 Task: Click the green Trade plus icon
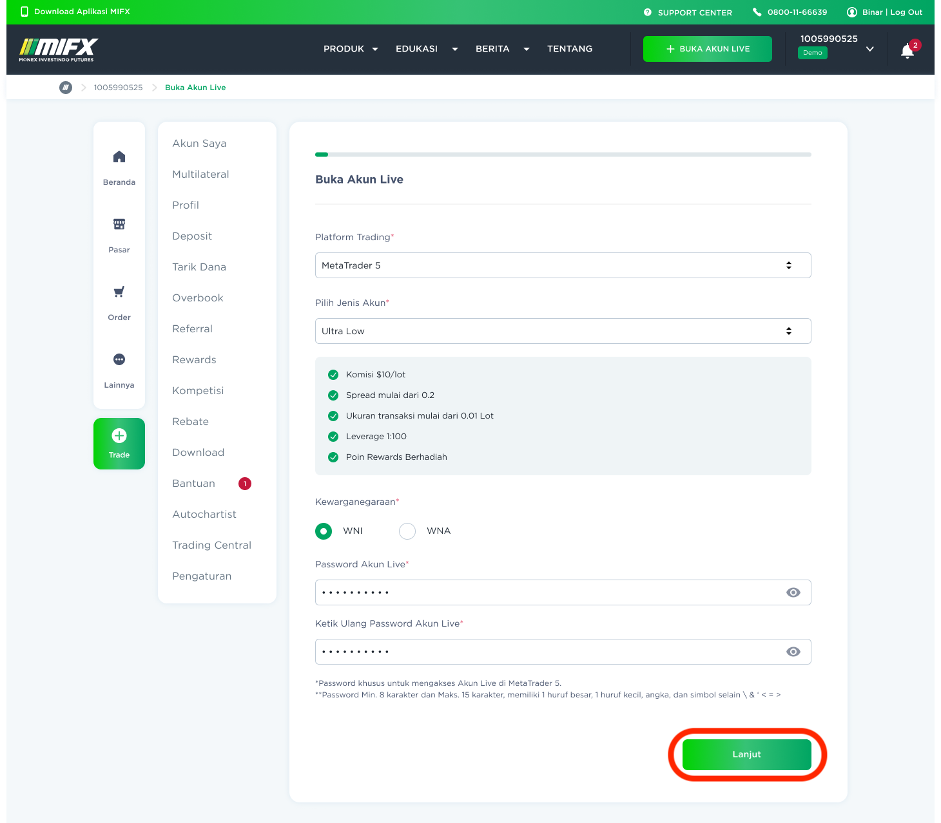click(119, 435)
